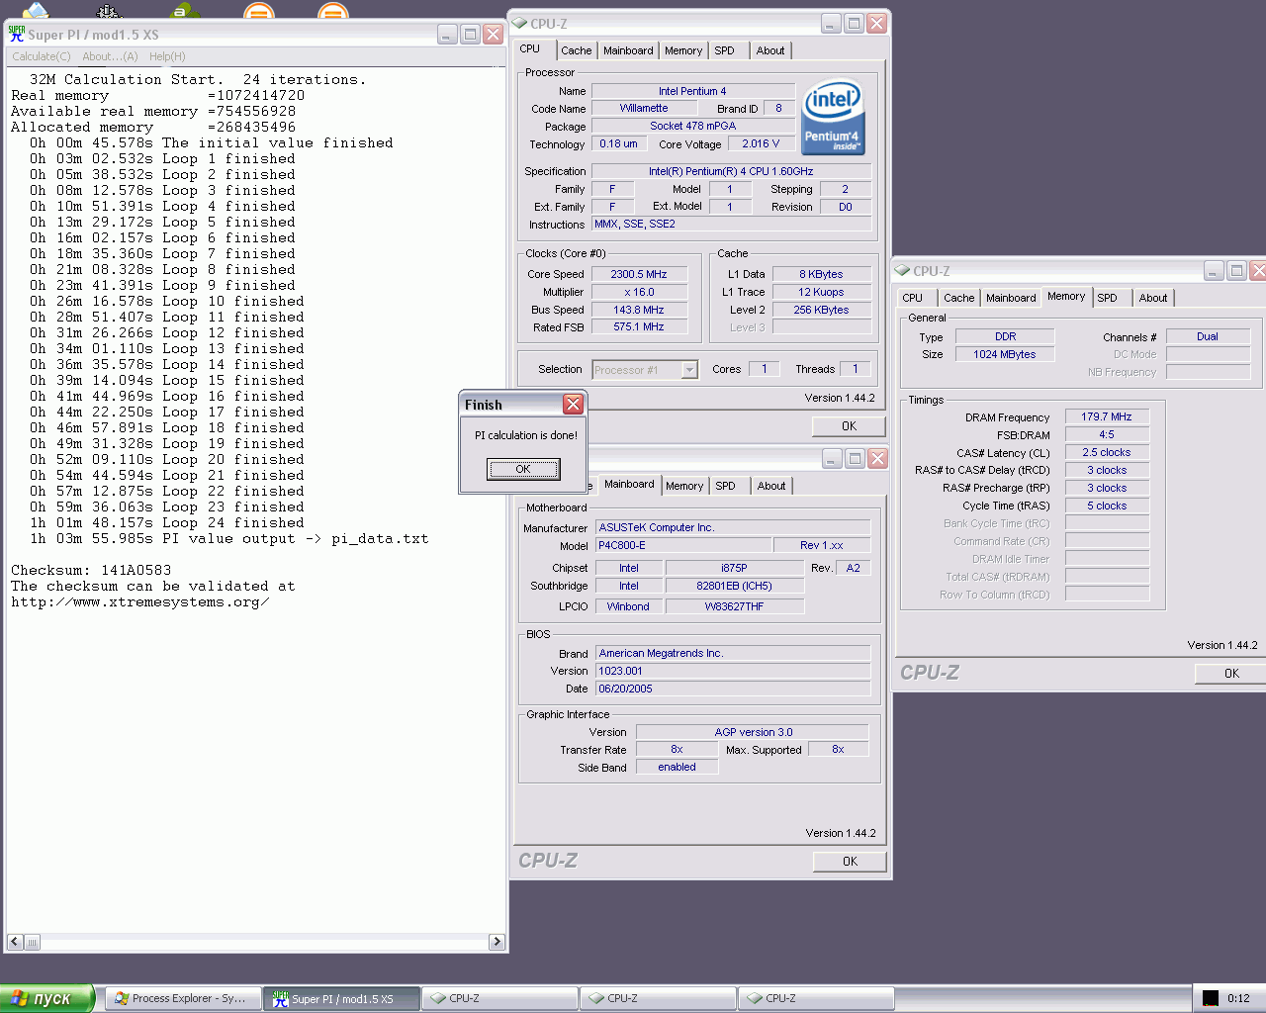The width and height of the screenshot is (1266, 1013).
Task: Maximize the CPU-Z Memory window
Action: (1236, 270)
